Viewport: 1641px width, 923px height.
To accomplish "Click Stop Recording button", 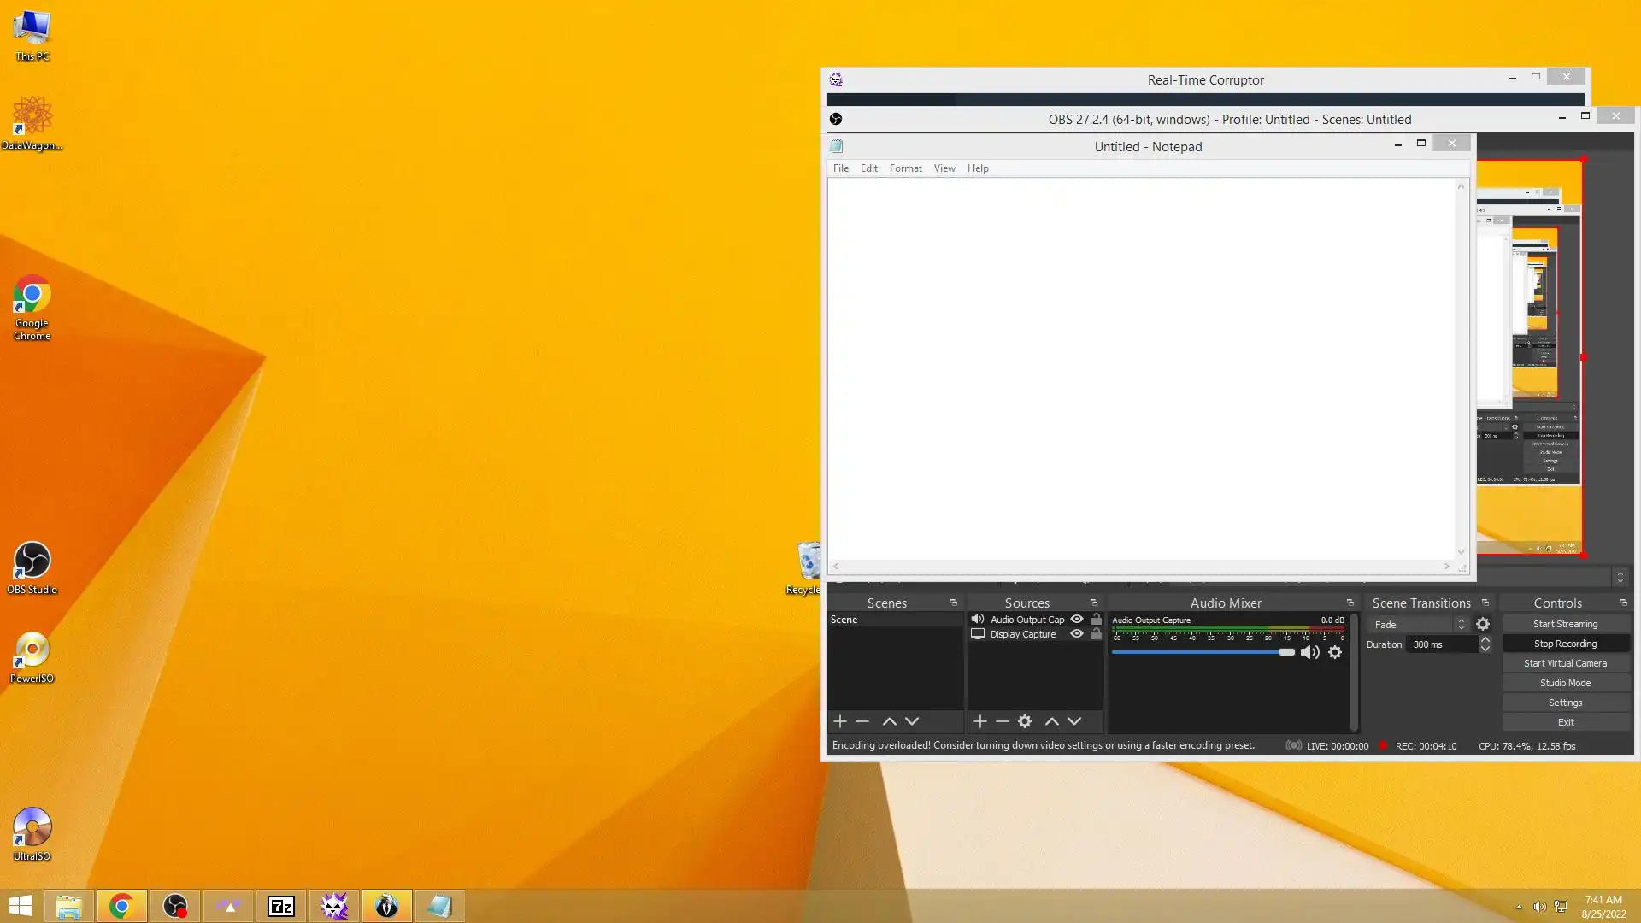I will pyautogui.click(x=1565, y=644).
